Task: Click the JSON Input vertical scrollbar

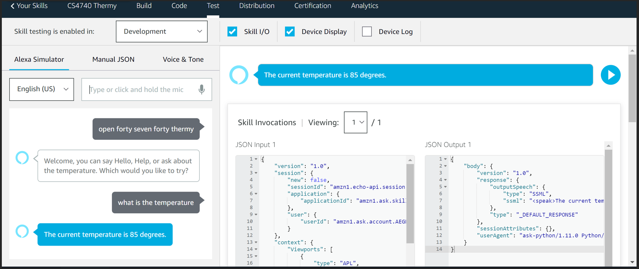Action: [x=410, y=203]
